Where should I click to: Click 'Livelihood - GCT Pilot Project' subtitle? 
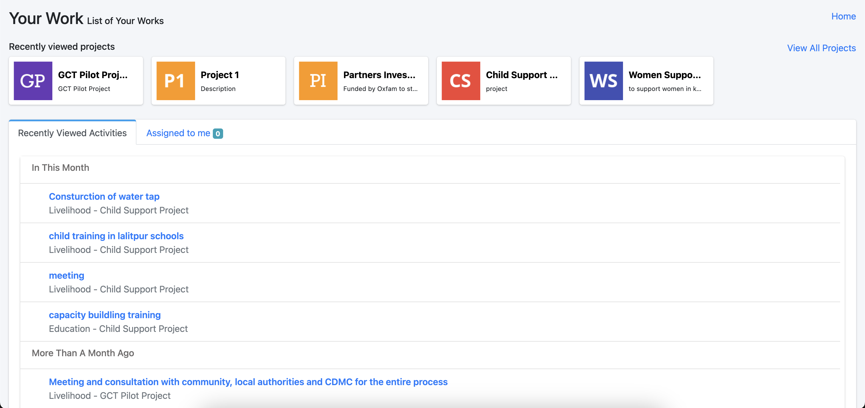(110, 396)
